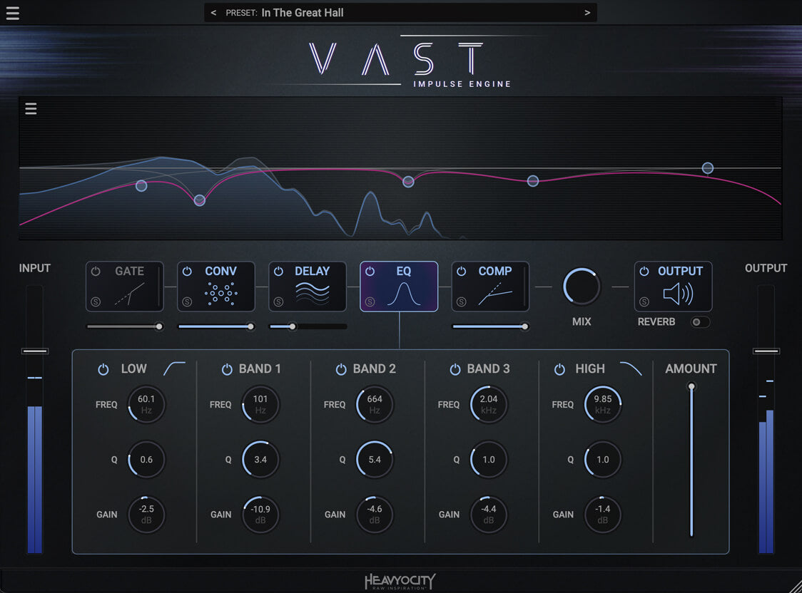Click the EQ Amount slider handle

[x=691, y=387]
